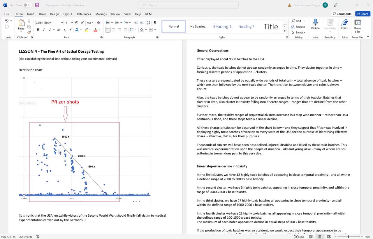Open the Borders dropdown

click(155, 30)
